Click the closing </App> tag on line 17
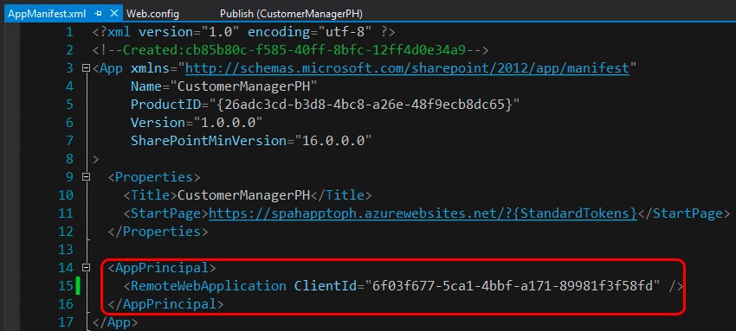This screenshot has height=331, width=736. 115,322
